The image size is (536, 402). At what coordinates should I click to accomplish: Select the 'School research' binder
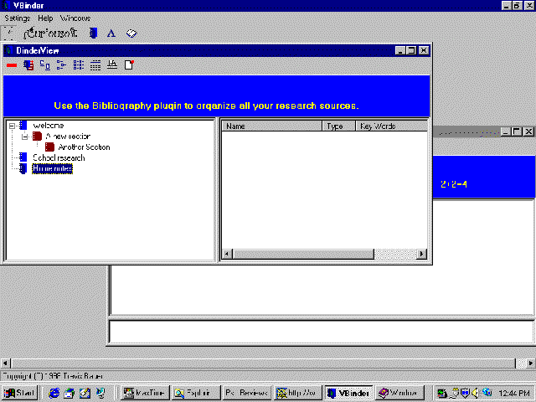[58, 157]
